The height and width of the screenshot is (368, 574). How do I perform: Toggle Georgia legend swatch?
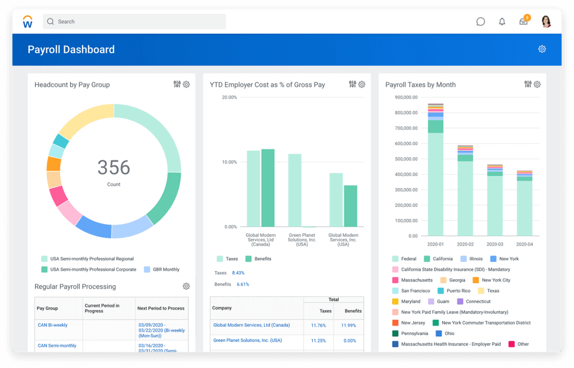[x=443, y=280]
